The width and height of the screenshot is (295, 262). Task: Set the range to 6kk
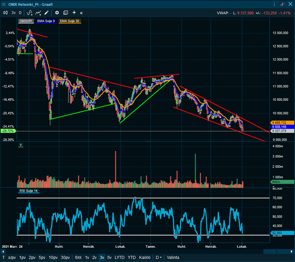(x=78, y=258)
